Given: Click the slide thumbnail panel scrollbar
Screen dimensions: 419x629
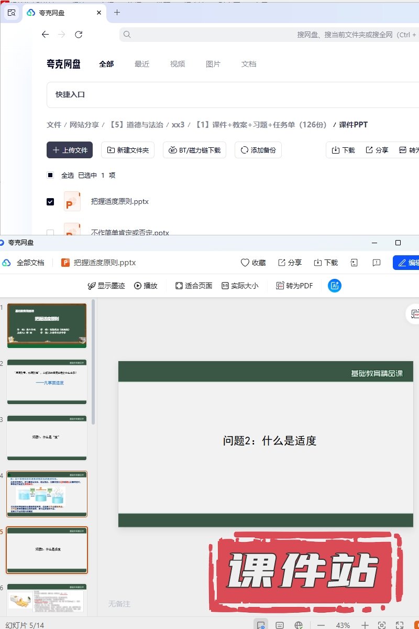Looking at the screenshot, I should pyautogui.click(x=94, y=362).
